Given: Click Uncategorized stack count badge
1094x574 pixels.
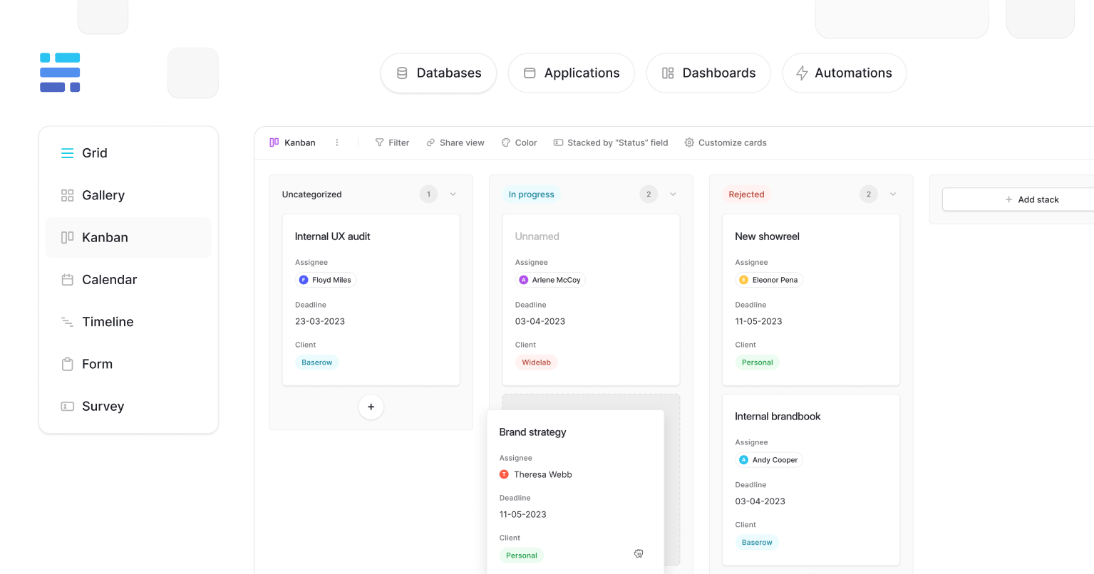Looking at the screenshot, I should (428, 194).
